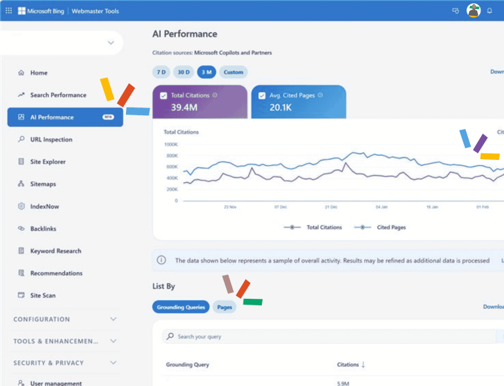Toggle Cited Pages legend series

click(380, 227)
